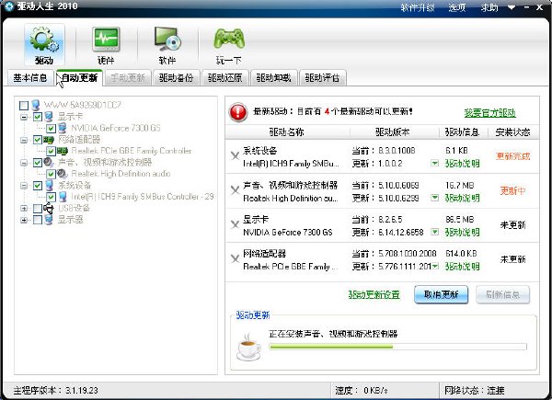
Task: Open 驱动说明 link for 系统设备 row
Action: [462, 164]
